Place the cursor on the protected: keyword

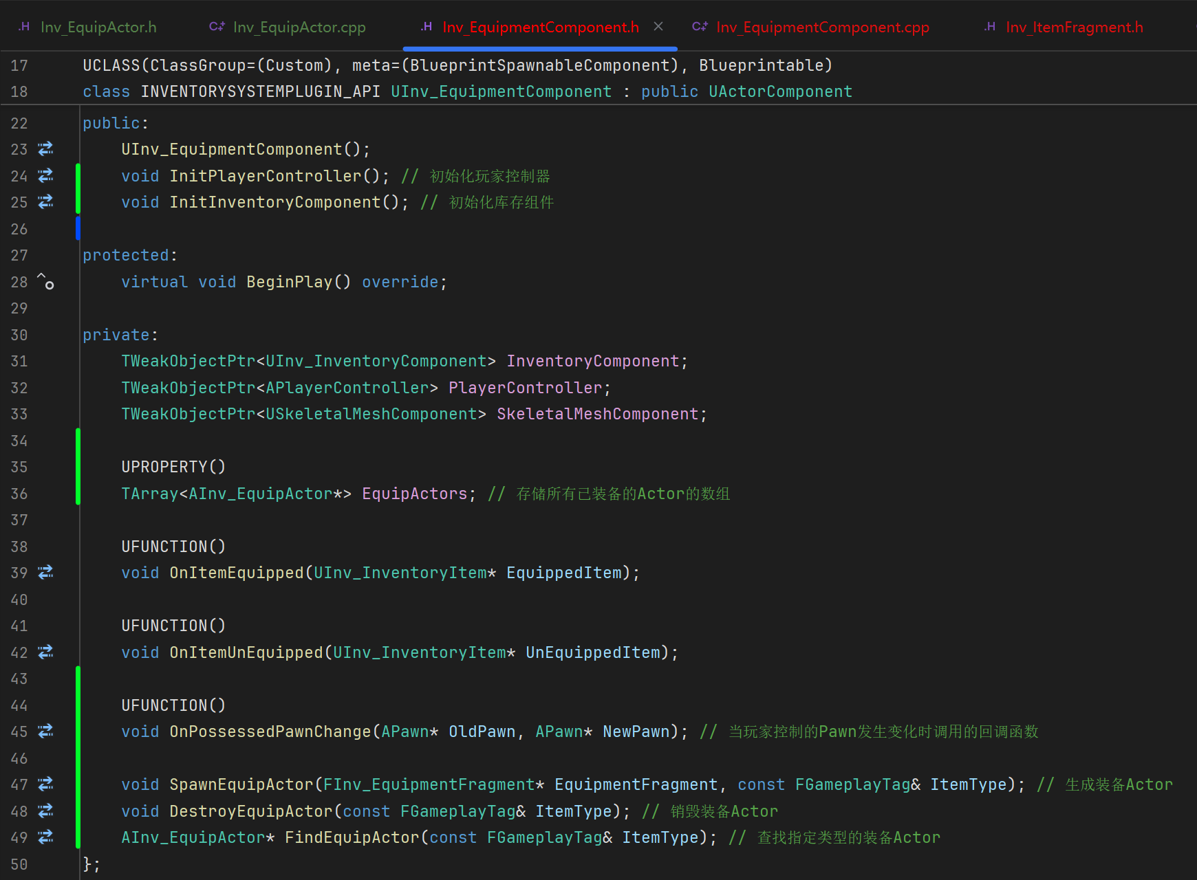[x=130, y=255]
